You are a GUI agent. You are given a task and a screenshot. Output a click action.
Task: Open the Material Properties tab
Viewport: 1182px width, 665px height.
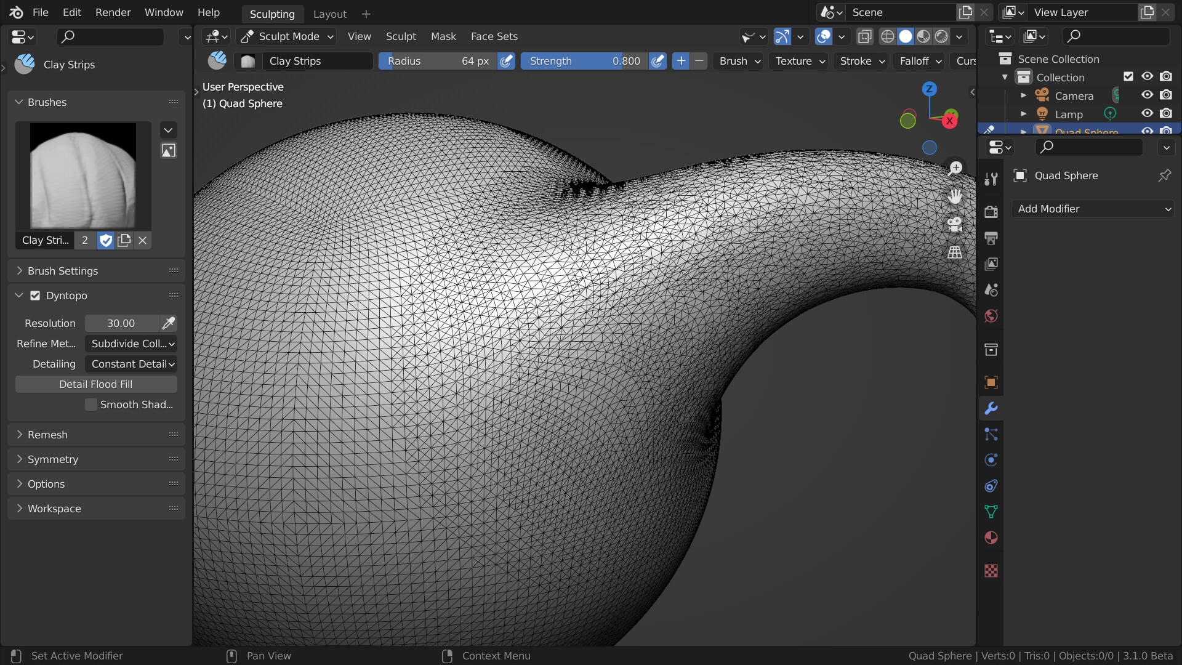tap(991, 538)
